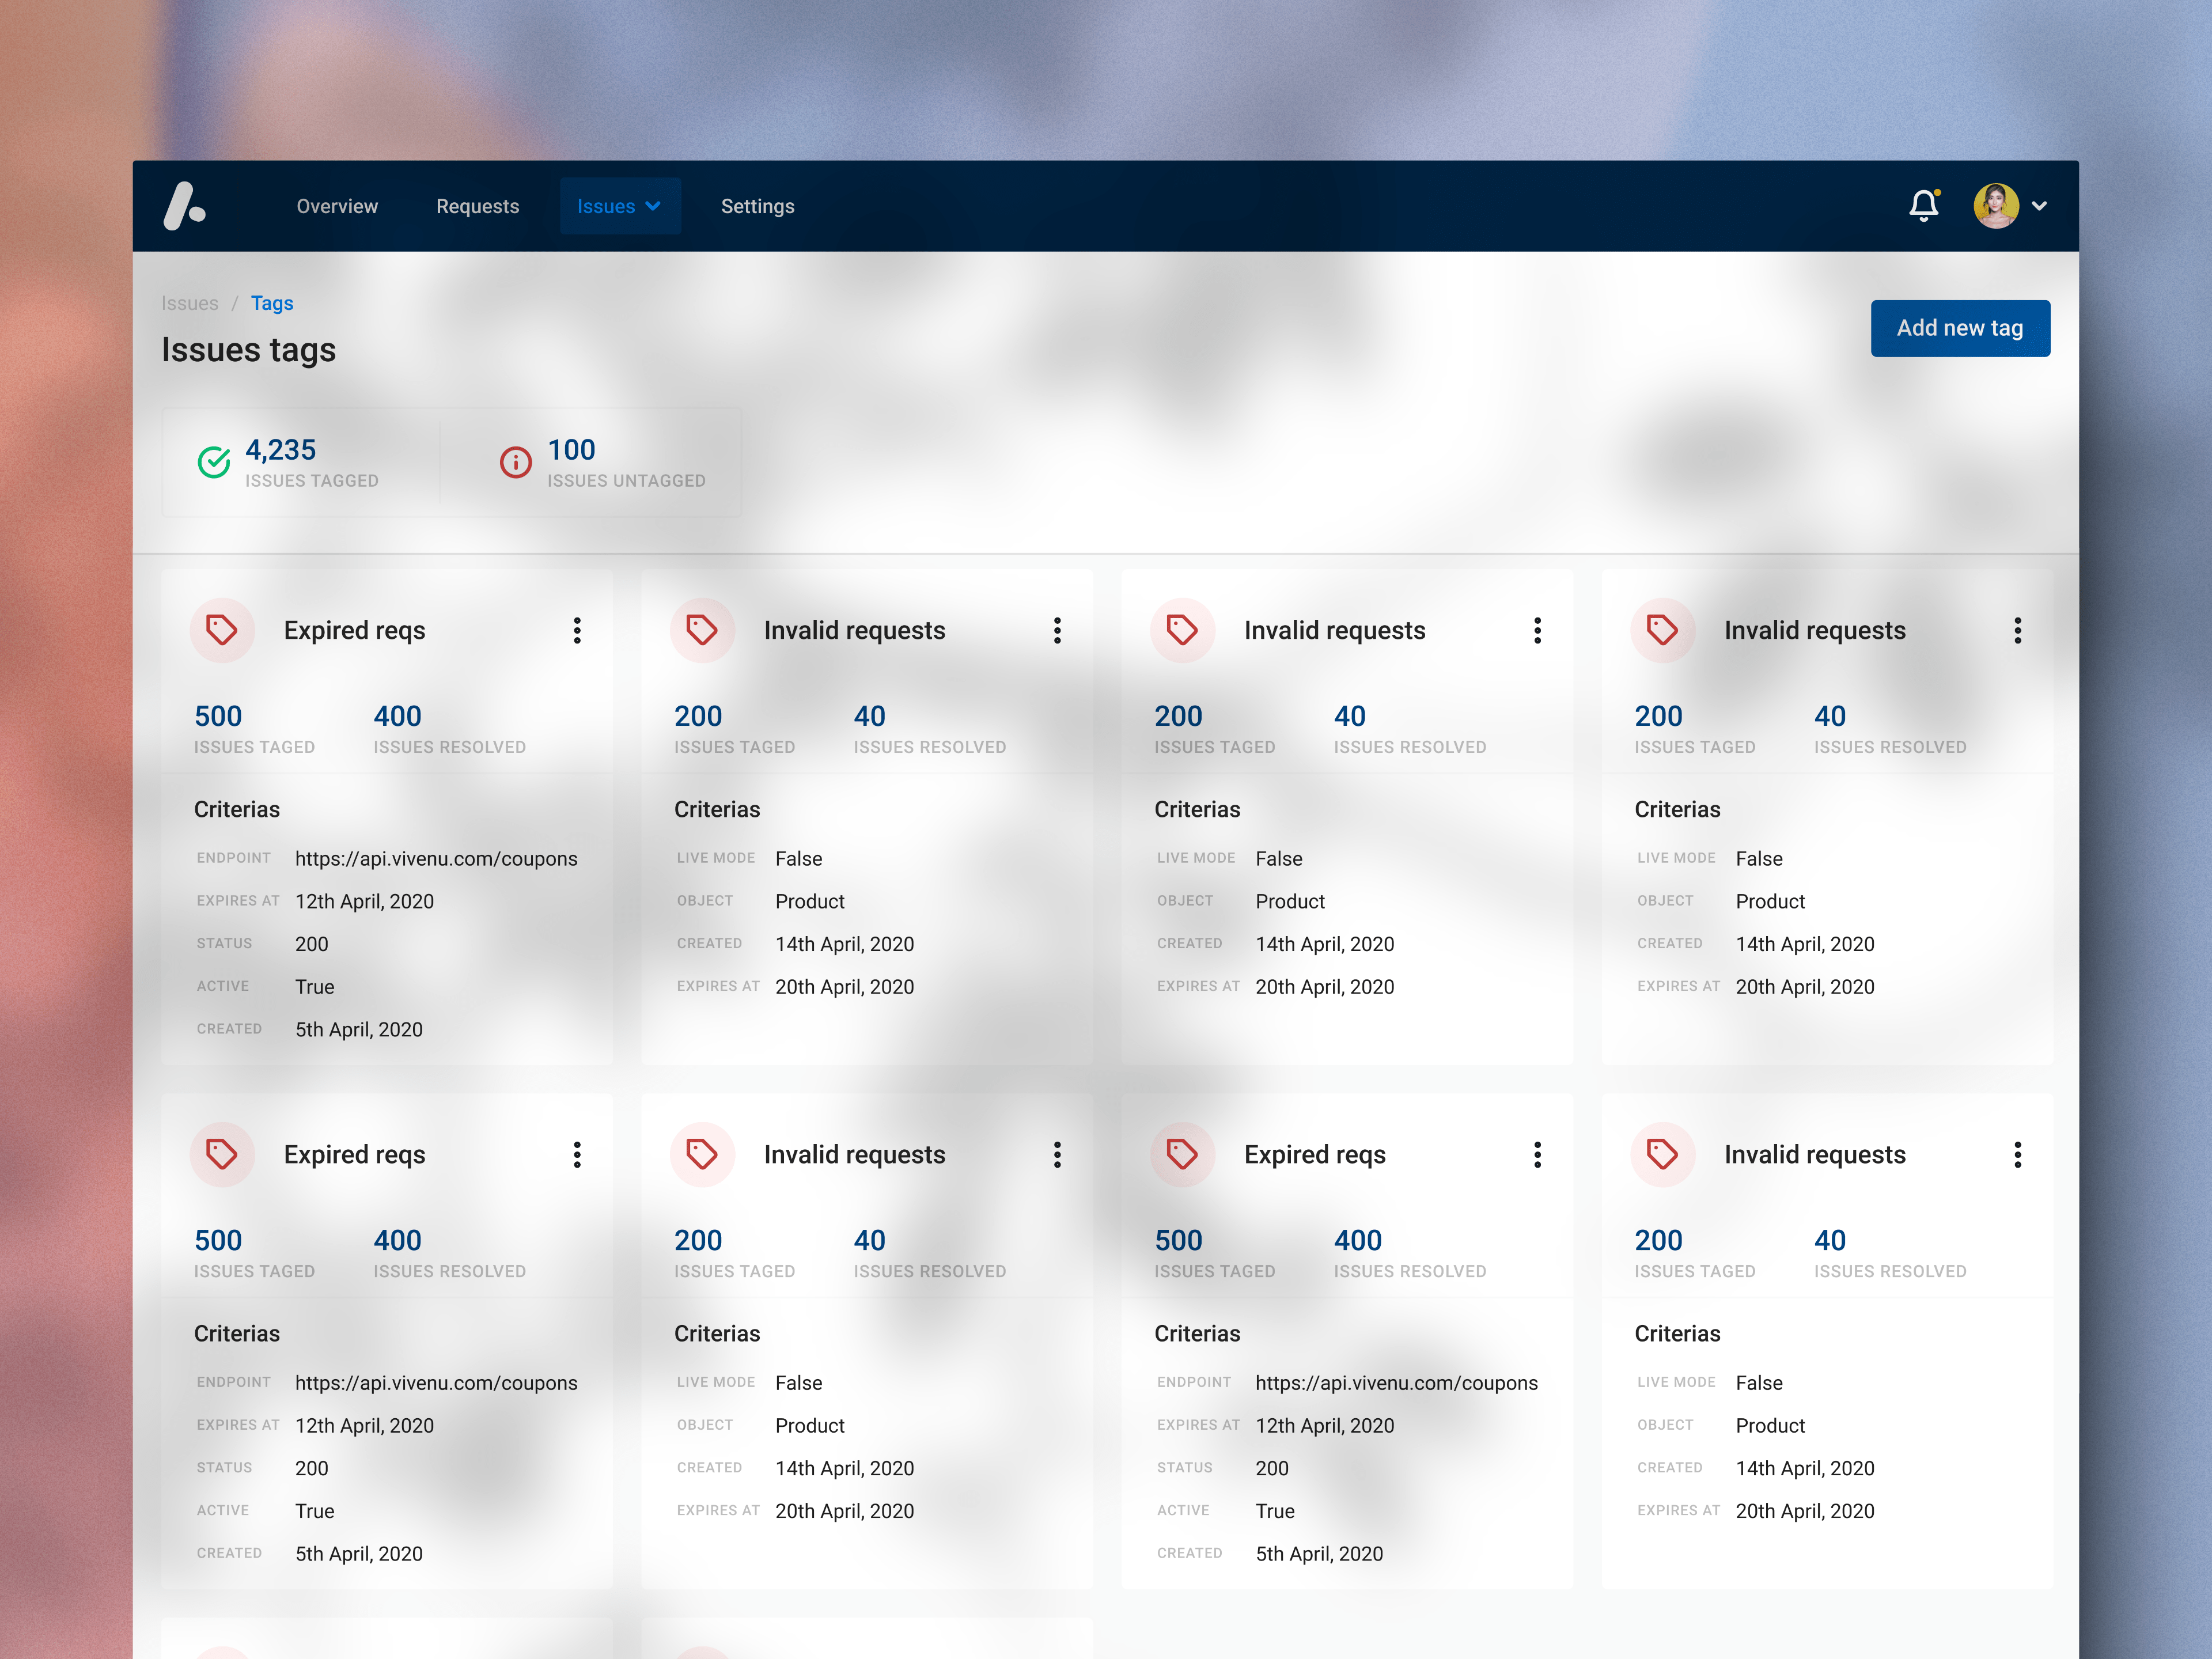Open kebab menu of bottom-row second card Invalid requests
This screenshot has height=1659, width=2212.
click(1057, 1154)
